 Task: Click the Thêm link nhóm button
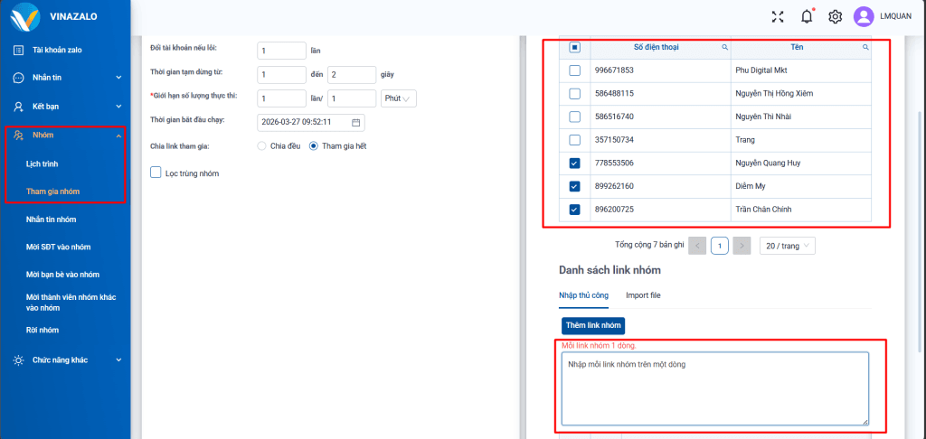(x=592, y=325)
